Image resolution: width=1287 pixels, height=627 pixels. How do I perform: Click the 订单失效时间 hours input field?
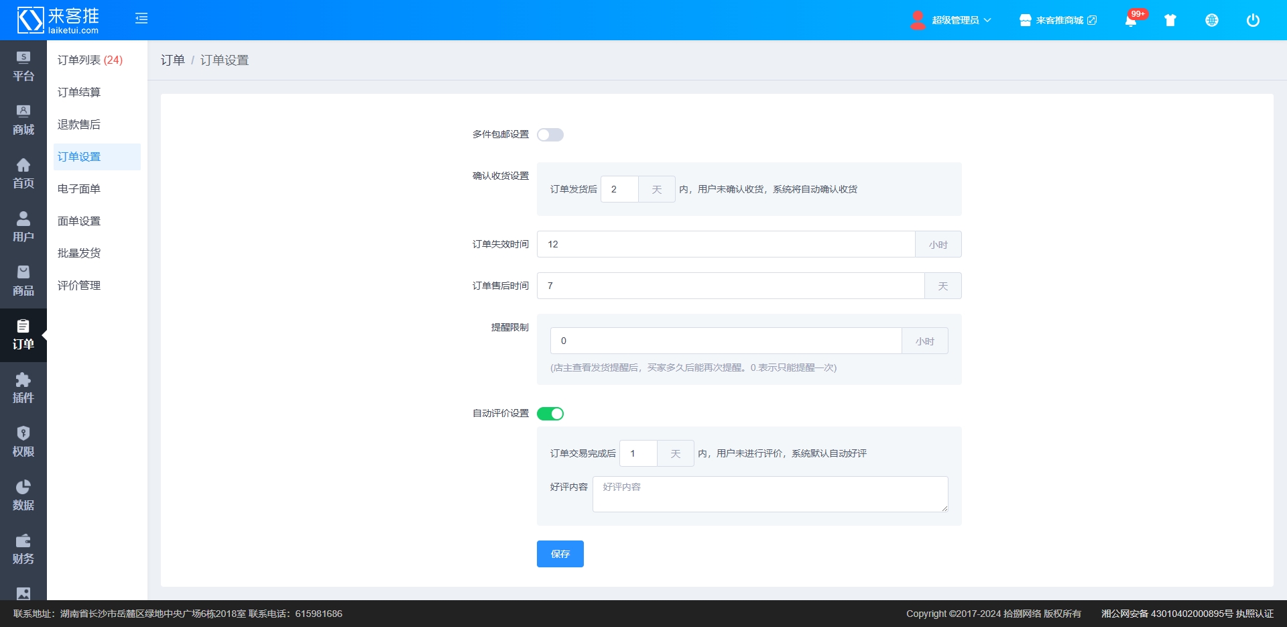click(x=725, y=244)
